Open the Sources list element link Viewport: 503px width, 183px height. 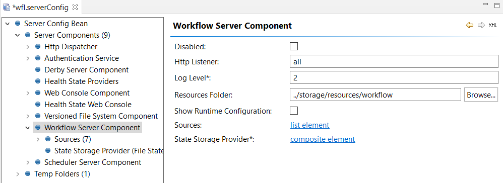[x=310, y=125]
